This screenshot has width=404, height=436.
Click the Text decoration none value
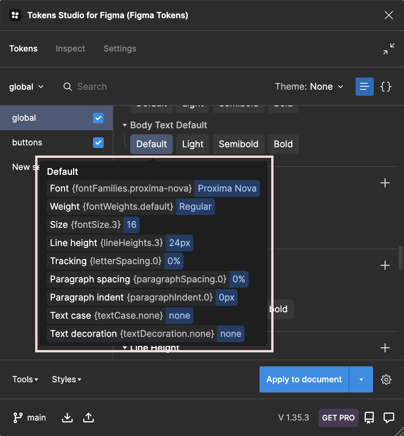tap(231, 334)
